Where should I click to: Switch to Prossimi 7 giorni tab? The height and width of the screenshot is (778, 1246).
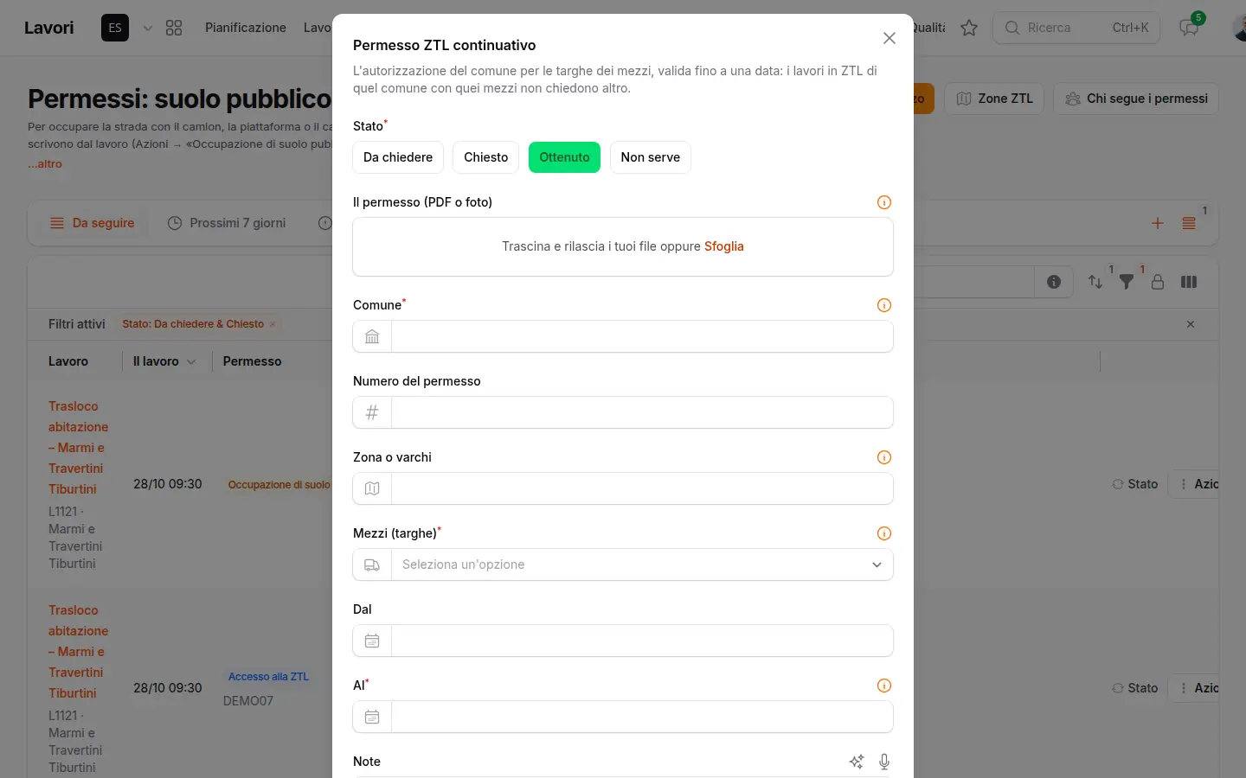tap(227, 223)
